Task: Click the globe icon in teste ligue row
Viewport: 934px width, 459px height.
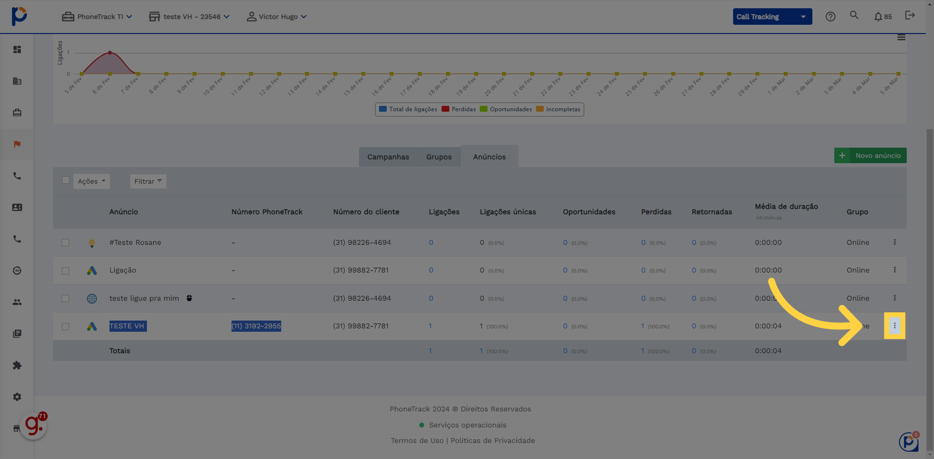Action: (92, 298)
